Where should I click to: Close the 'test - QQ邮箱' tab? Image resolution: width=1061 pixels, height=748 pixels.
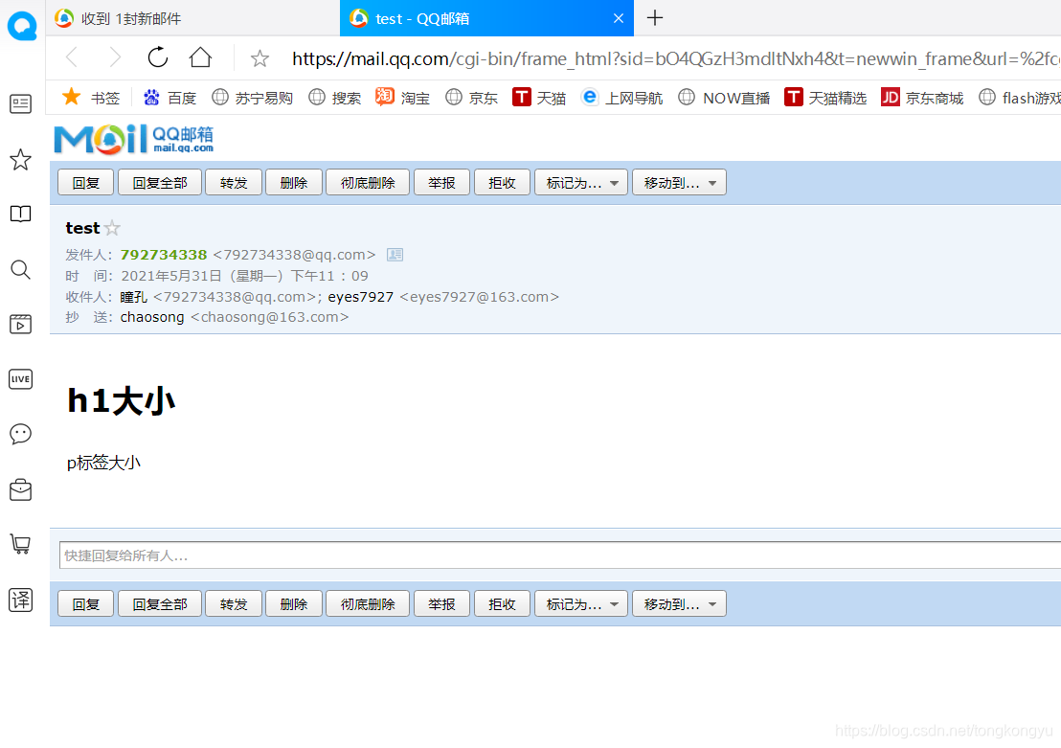(619, 18)
